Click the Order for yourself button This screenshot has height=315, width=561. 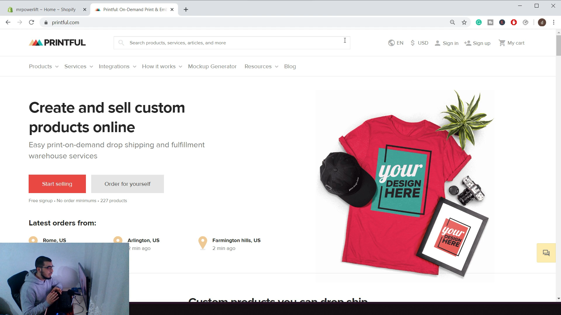click(127, 184)
